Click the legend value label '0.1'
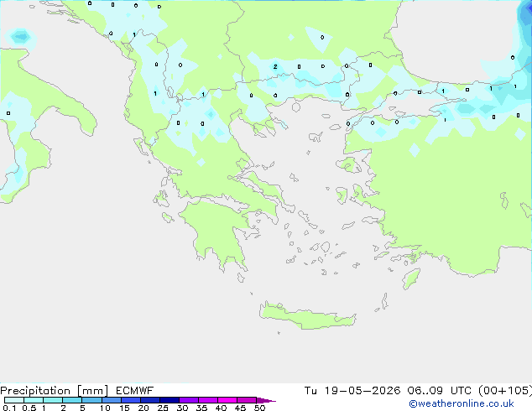The image size is (532, 411). pos(9,408)
